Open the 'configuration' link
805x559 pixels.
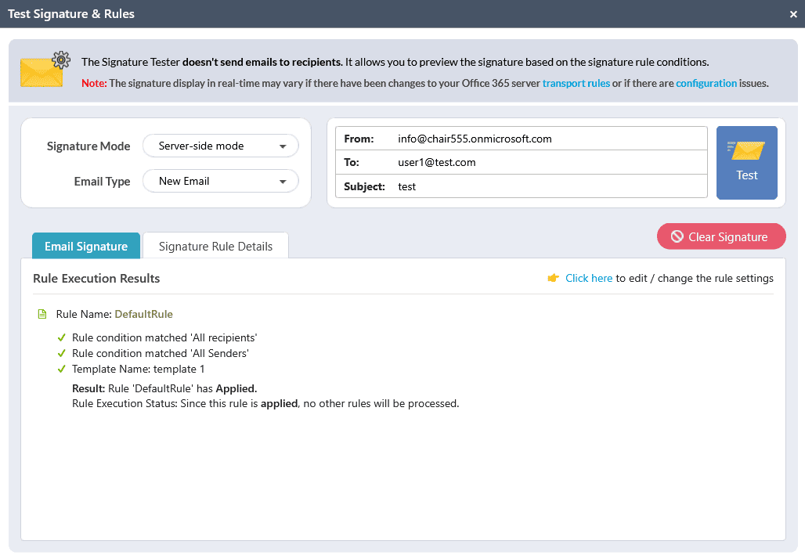click(x=706, y=83)
